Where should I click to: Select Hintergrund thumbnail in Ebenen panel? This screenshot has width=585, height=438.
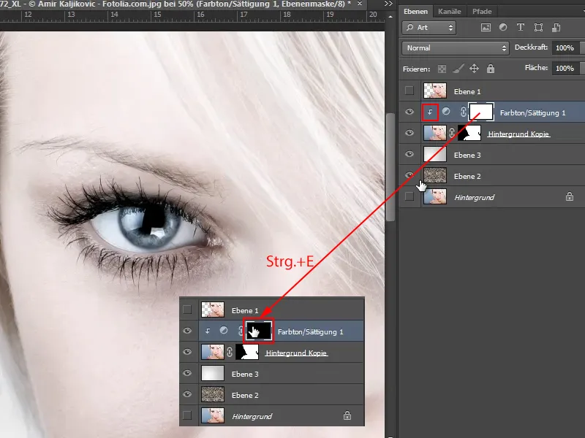coord(435,196)
